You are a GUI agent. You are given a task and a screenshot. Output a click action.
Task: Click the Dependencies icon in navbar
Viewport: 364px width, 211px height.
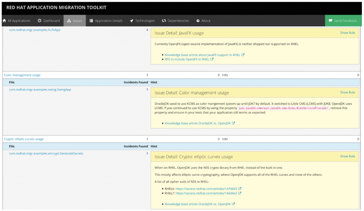(164, 21)
